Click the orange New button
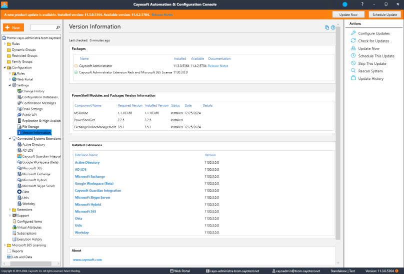This screenshot has height=274, width=404. tap(13, 27)
